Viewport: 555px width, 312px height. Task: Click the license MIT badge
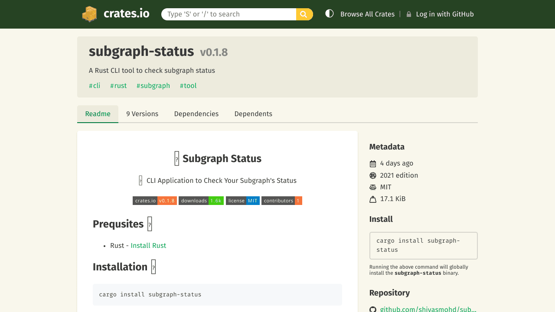pyautogui.click(x=243, y=201)
